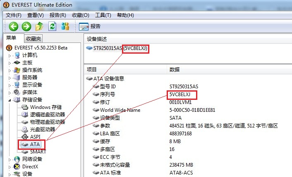The width and height of the screenshot is (292, 177).
Task: Open 物理磁盘驱动器 tree item
Action: coord(48,122)
